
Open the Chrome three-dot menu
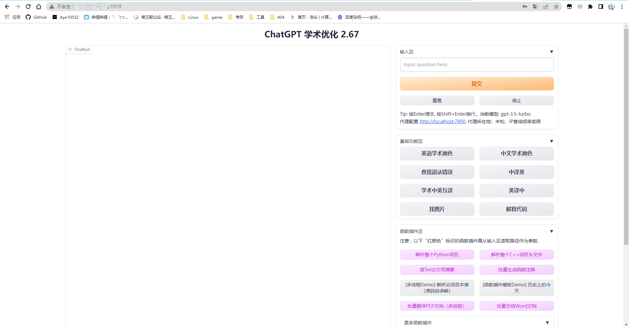[x=622, y=7]
